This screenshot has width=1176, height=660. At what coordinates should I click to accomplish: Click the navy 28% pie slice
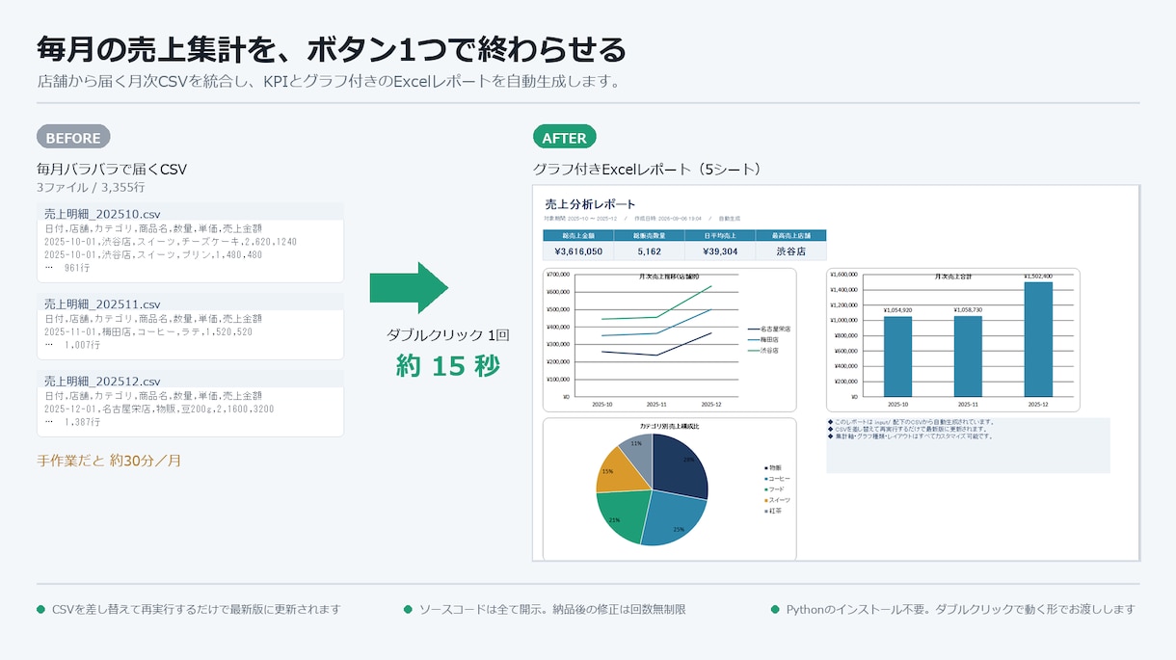[x=680, y=467]
